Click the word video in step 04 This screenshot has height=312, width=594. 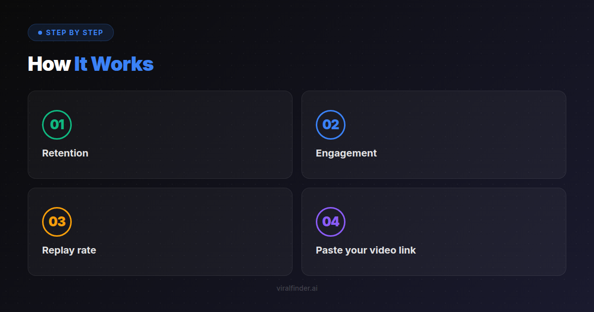pos(384,250)
